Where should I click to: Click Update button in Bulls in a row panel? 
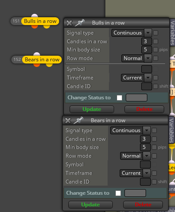coord(92,109)
